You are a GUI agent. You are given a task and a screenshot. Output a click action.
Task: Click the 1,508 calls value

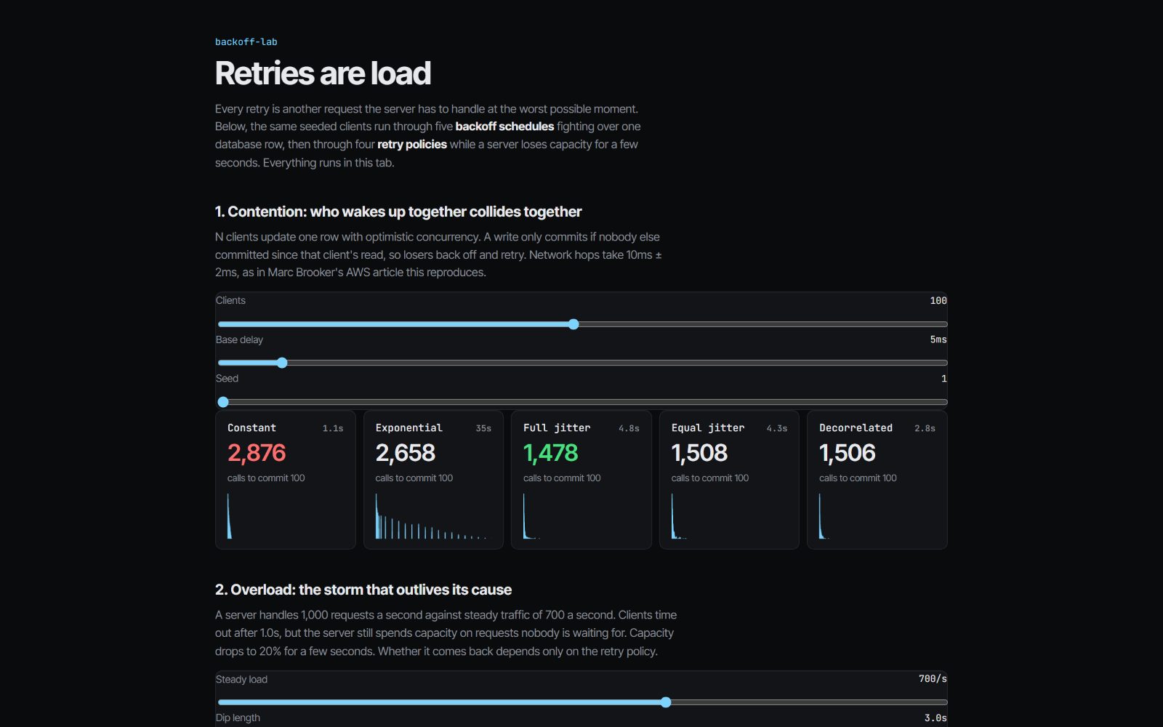tap(699, 453)
